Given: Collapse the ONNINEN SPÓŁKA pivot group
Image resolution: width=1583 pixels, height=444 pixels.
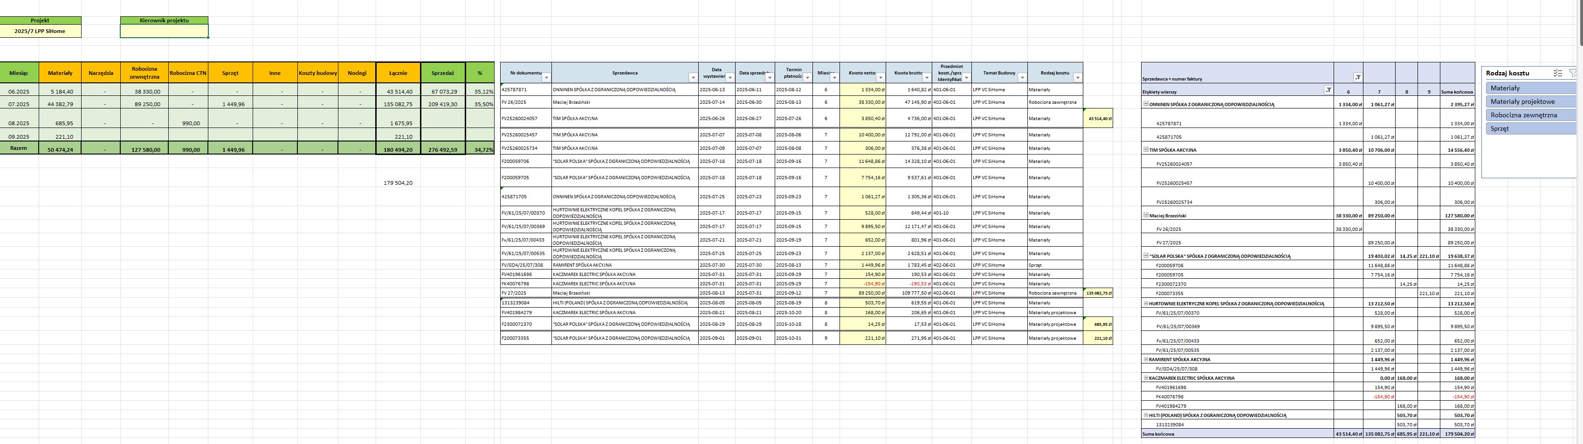Looking at the screenshot, I should (1145, 104).
